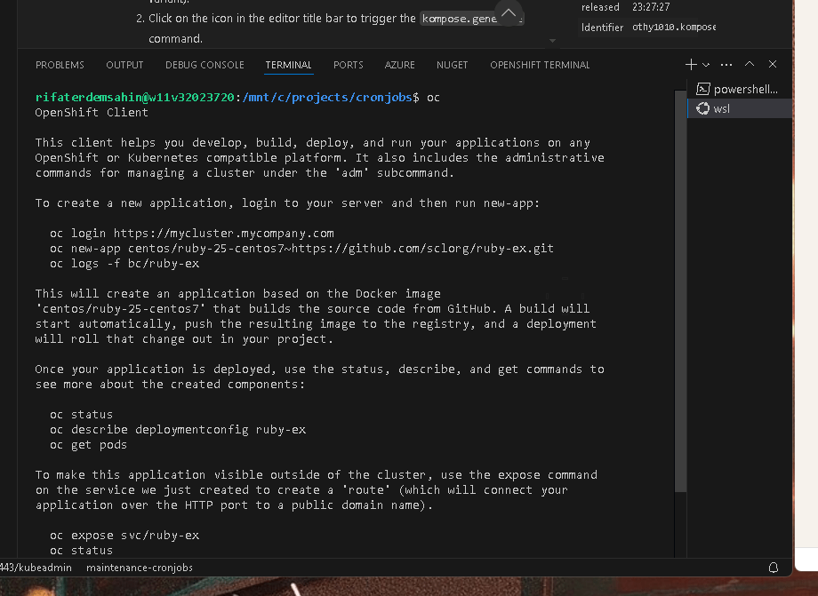
Task: Open terminal panel more actions menu
Action: coord(726,65)
